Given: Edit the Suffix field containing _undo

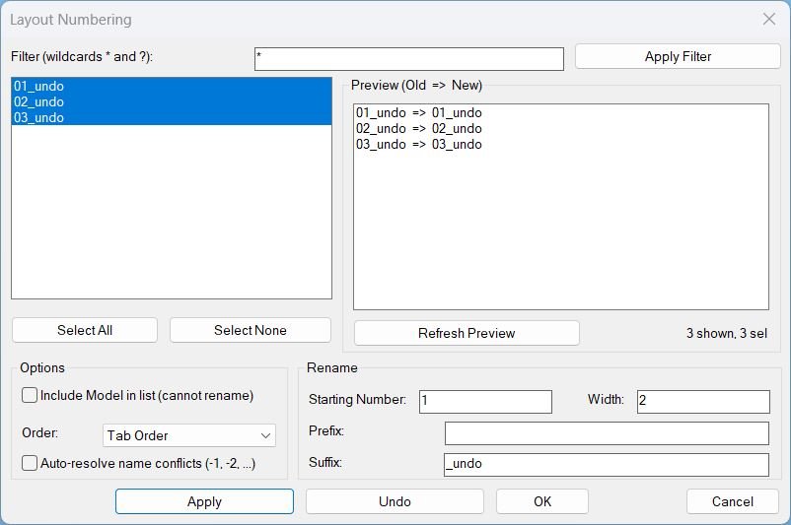Looking at the screenshot, I should point(606,464).
